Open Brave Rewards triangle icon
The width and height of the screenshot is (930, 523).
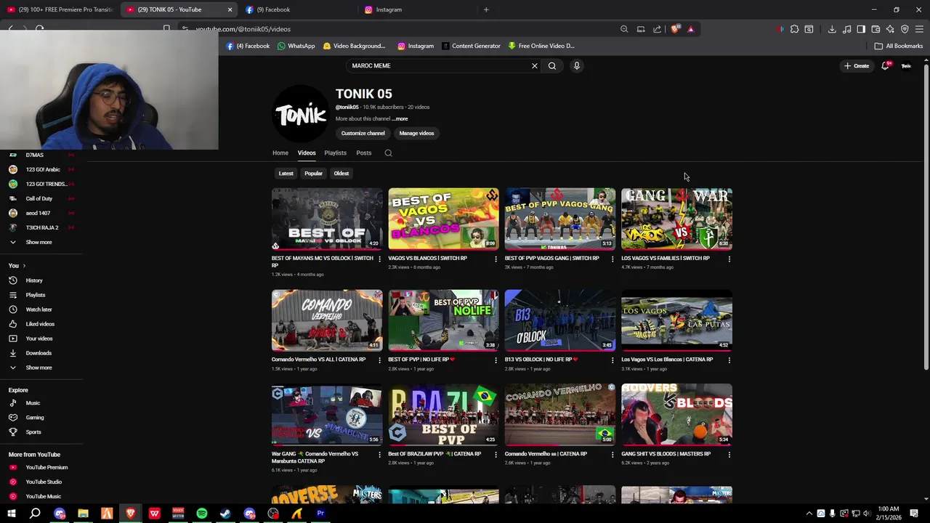click(x=690, y=29)
